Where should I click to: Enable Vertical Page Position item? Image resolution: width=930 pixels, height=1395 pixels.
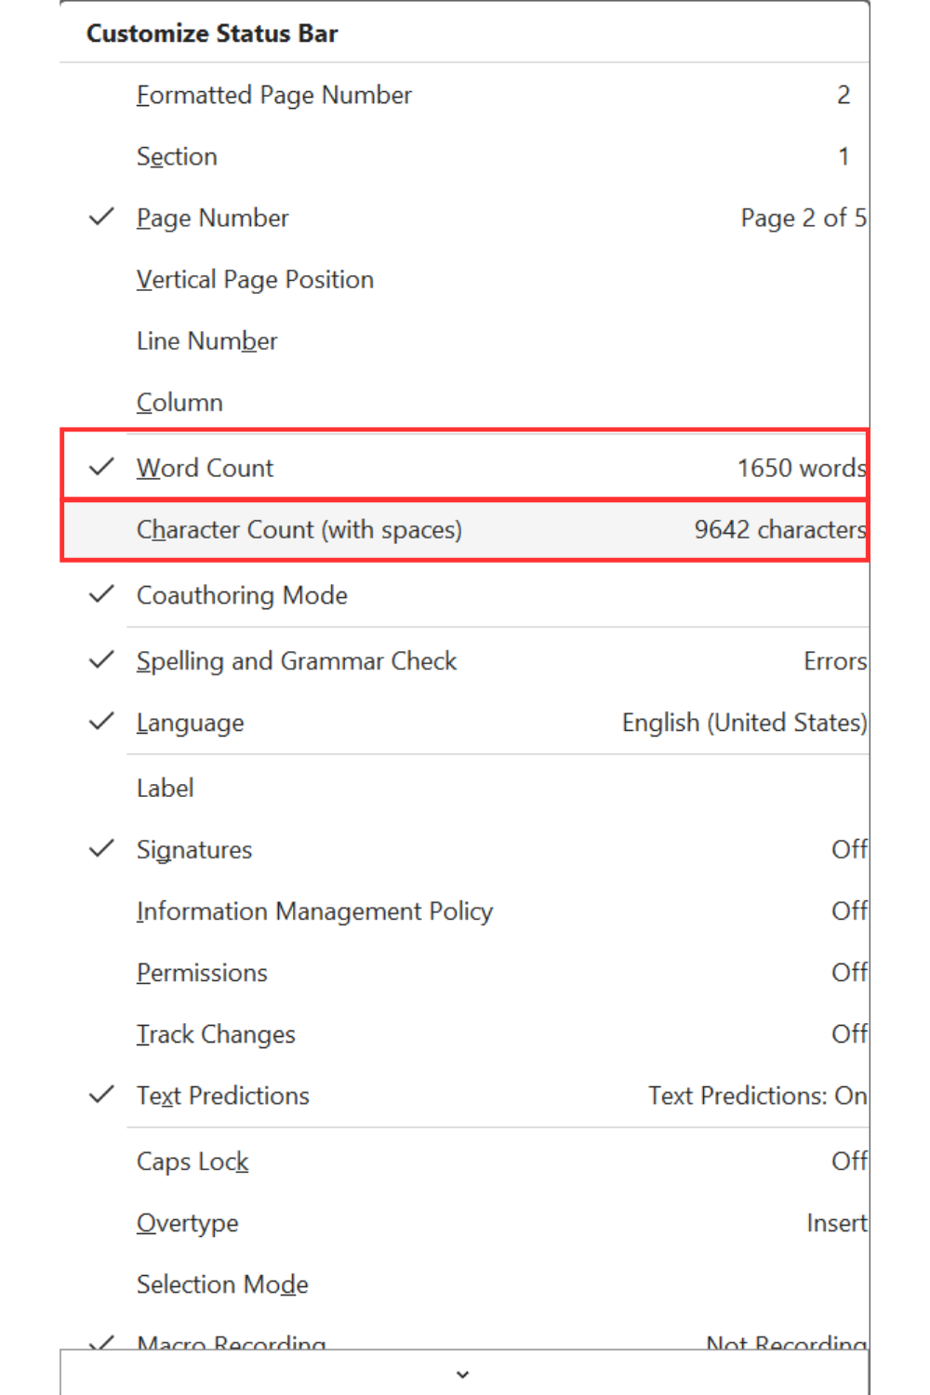pos(464,279)
